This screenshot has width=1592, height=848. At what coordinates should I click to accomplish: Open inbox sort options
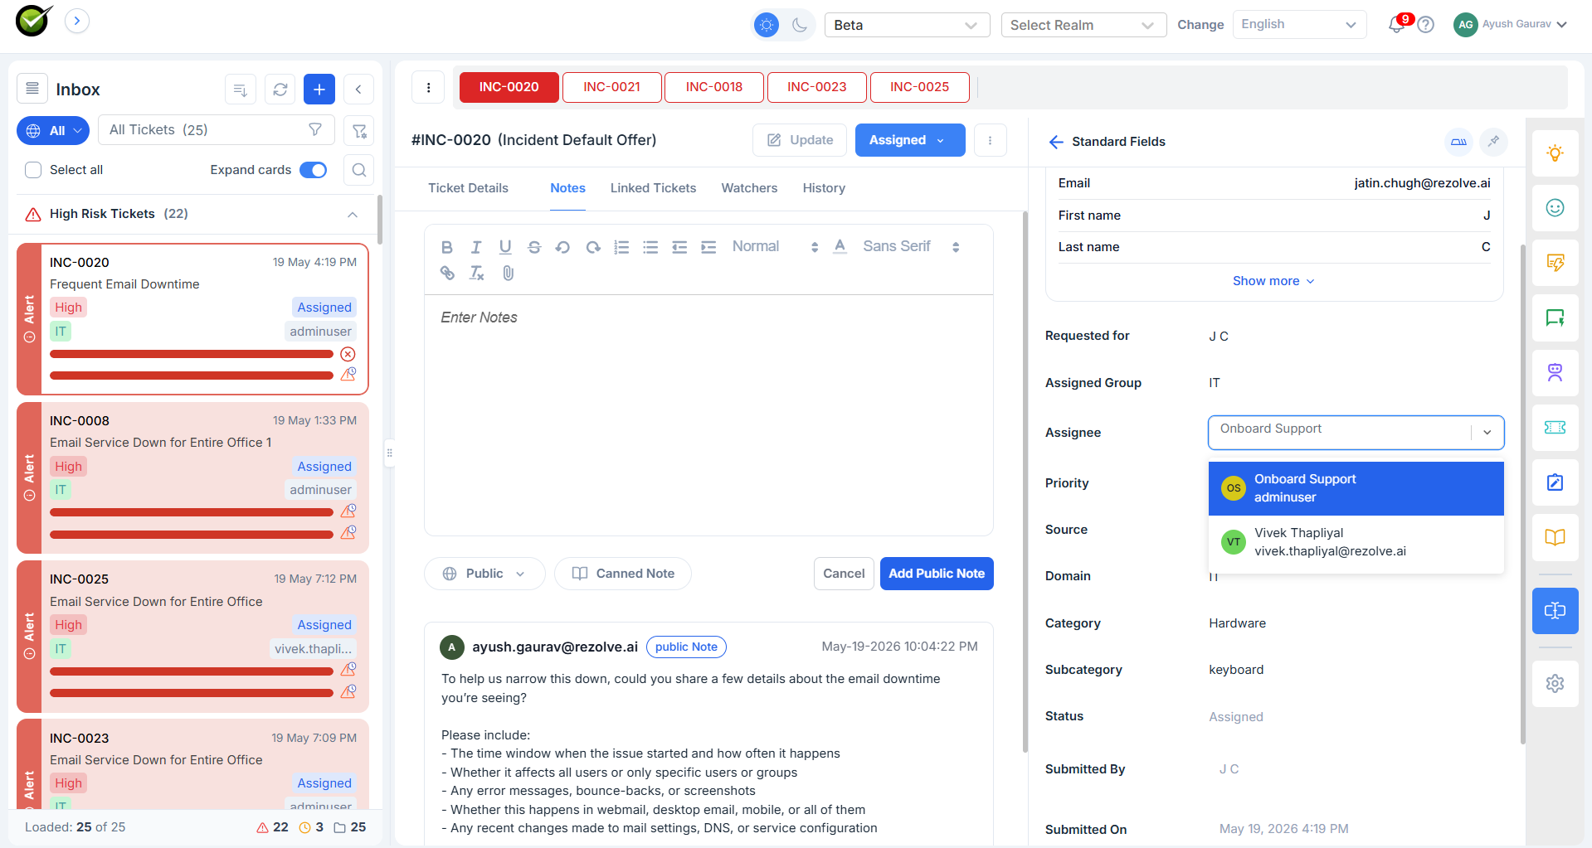coord(241,90)
